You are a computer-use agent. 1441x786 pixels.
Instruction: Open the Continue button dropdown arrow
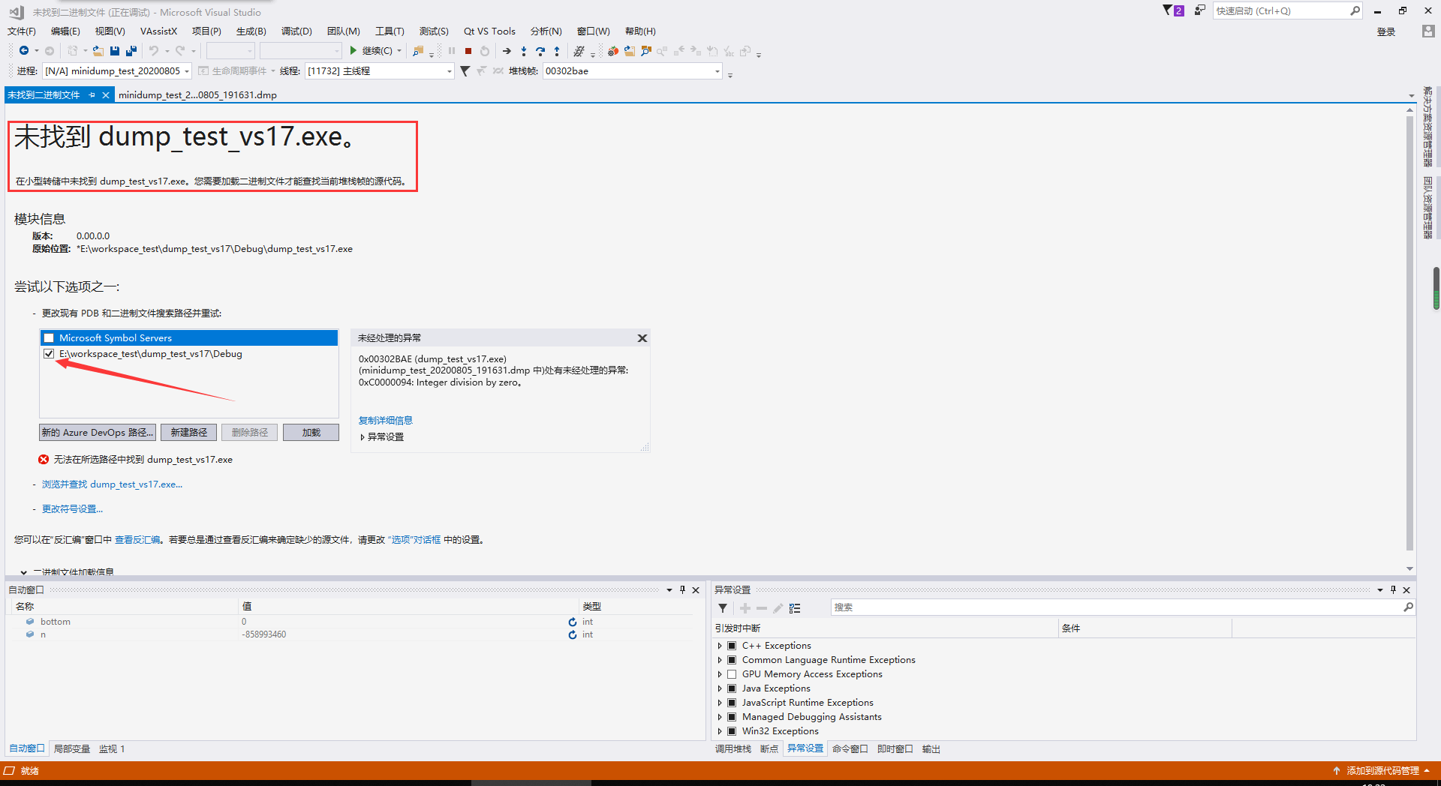click(399, 51)
